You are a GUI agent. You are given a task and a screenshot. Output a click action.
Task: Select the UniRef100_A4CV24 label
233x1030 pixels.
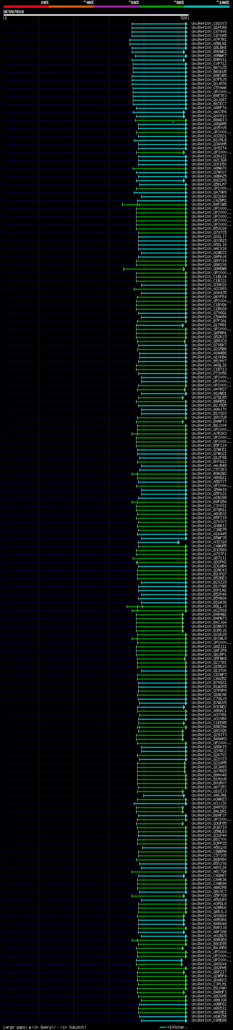click(209, 249)
